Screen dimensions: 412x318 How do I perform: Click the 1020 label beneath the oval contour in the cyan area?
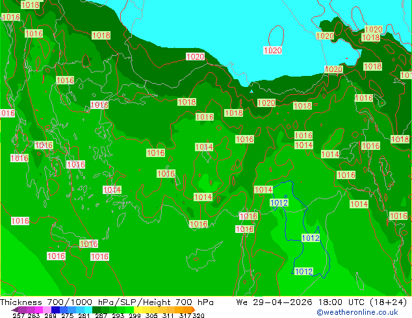[x=272, y=51]
